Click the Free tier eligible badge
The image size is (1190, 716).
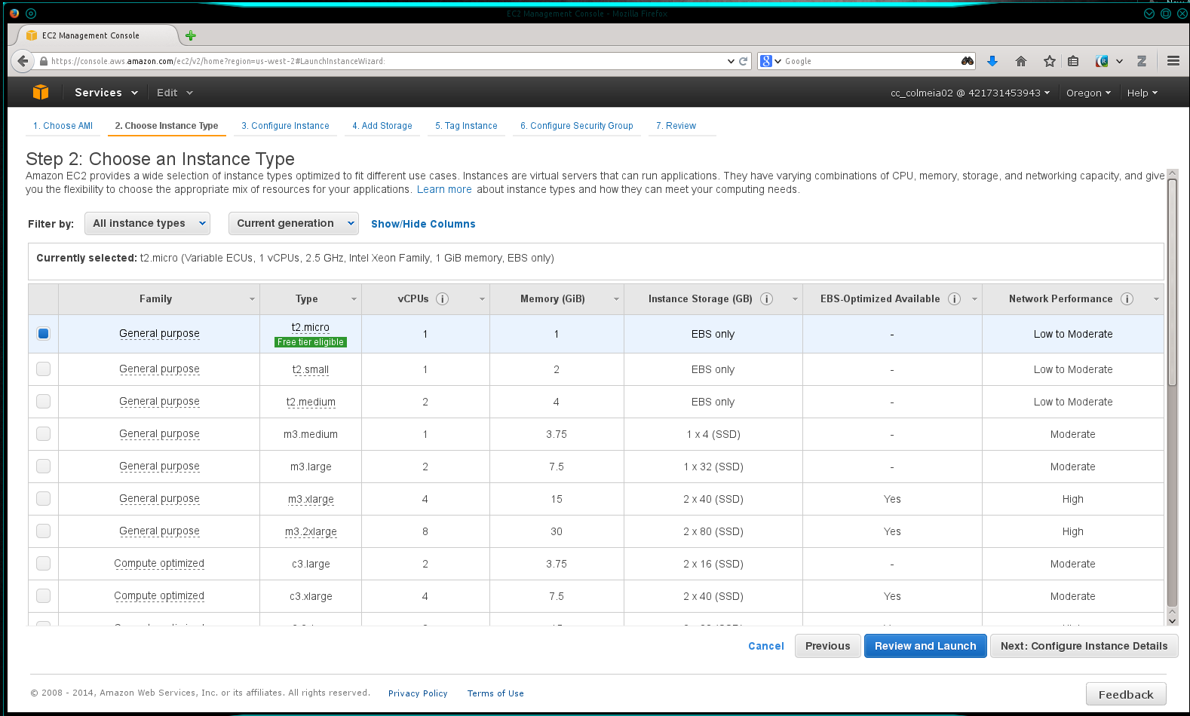click(x=311, y=342)
